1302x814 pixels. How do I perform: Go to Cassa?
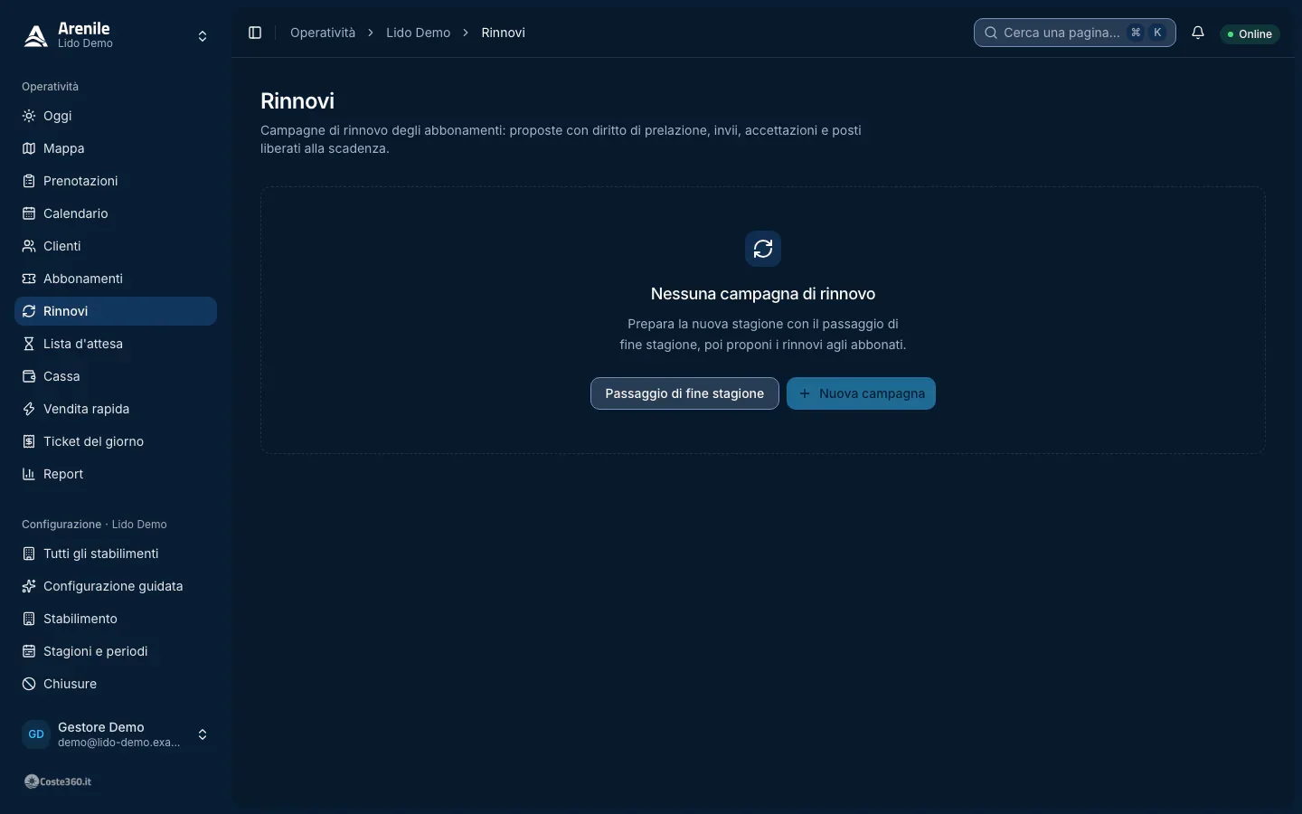point(116,376)
